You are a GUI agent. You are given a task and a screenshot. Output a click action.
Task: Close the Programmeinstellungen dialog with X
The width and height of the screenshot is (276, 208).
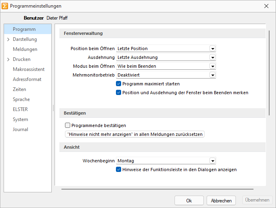click(x=266, y=6)
